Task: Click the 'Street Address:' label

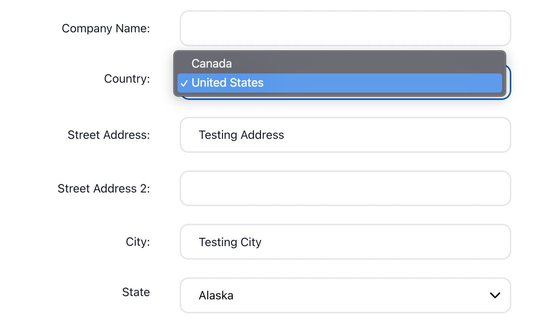Action: coord(109,135)
